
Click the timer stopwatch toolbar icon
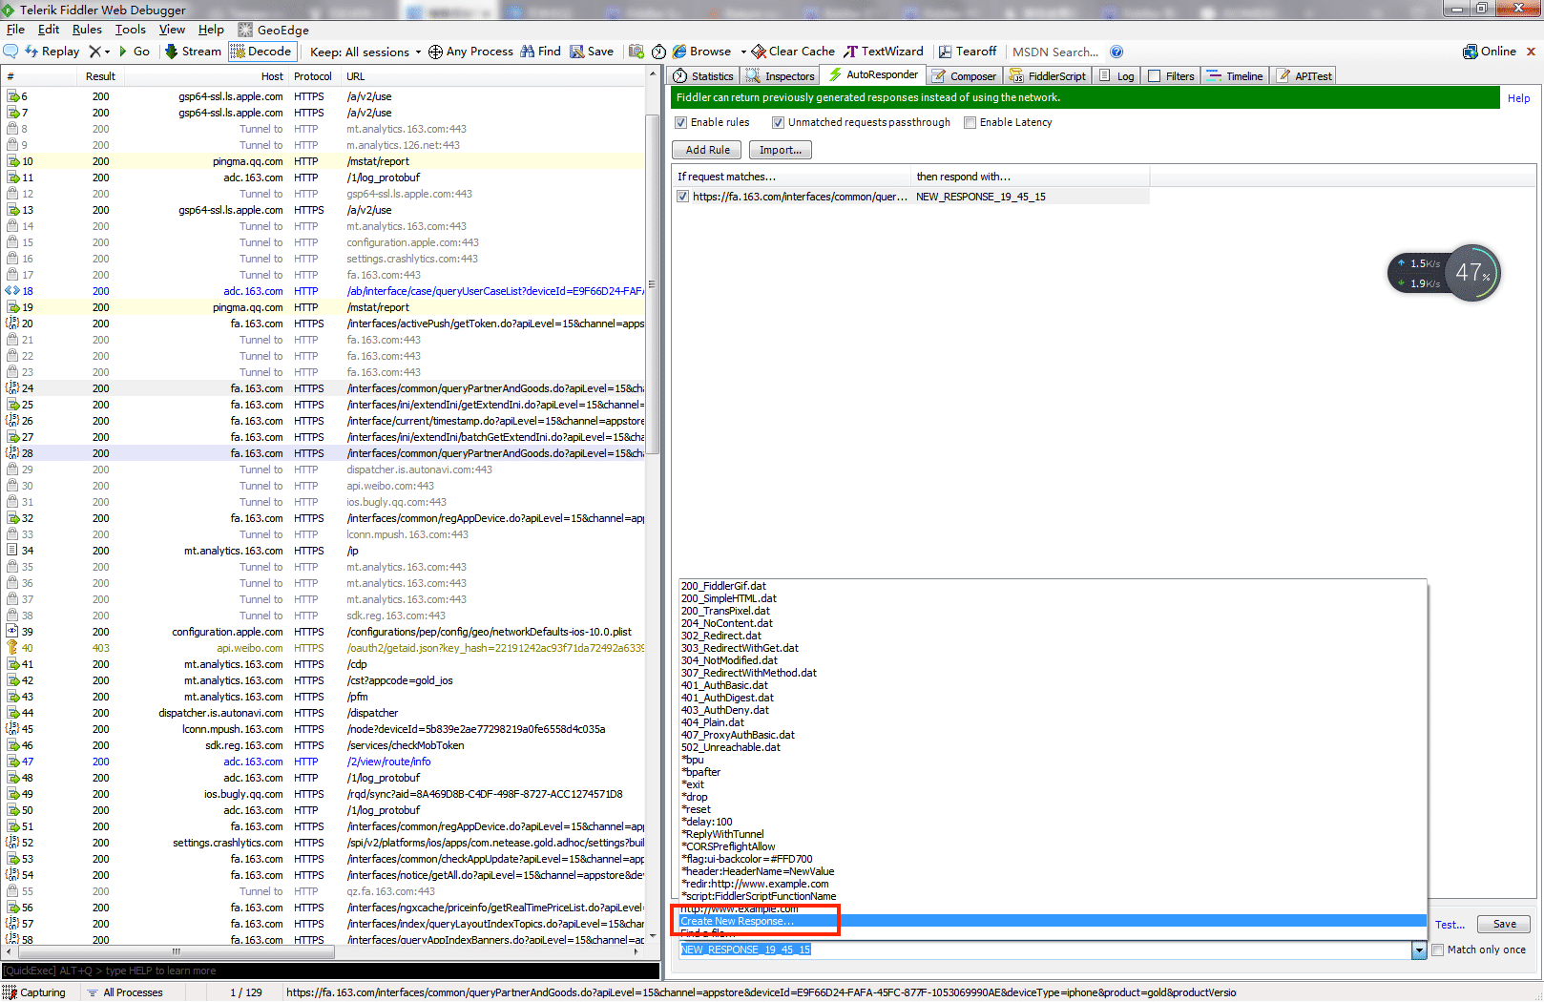(x=658, y=52)
